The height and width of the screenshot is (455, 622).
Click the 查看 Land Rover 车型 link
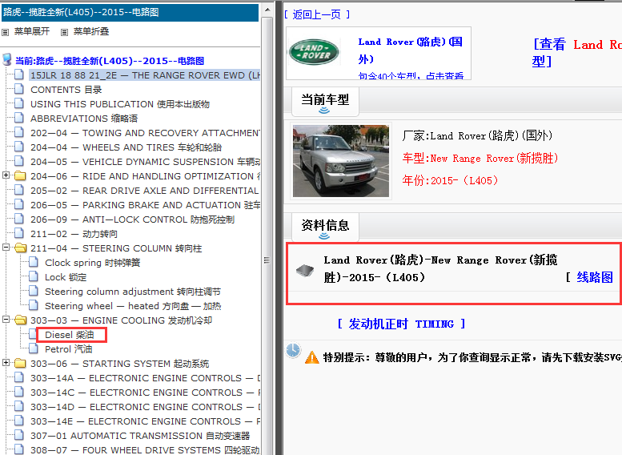(x=577, y=52)
